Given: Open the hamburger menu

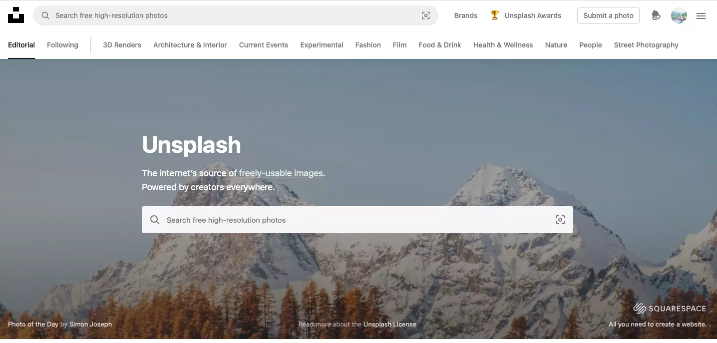Looking at the screenshot, I should point(701,16).
